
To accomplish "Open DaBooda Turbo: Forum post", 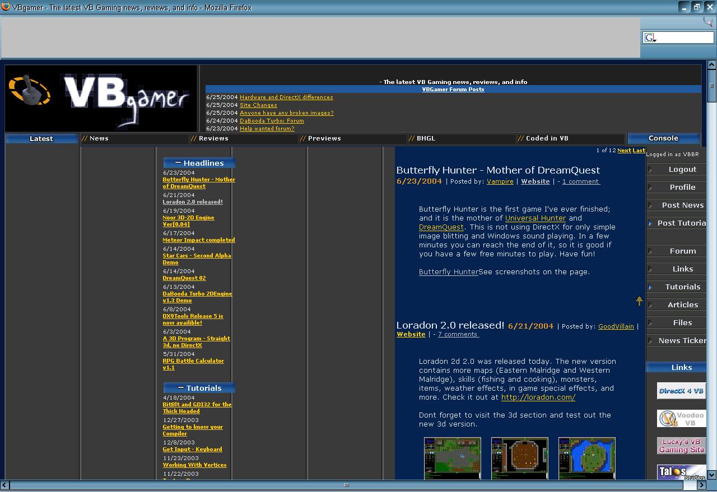I will (x=272, y=121).
